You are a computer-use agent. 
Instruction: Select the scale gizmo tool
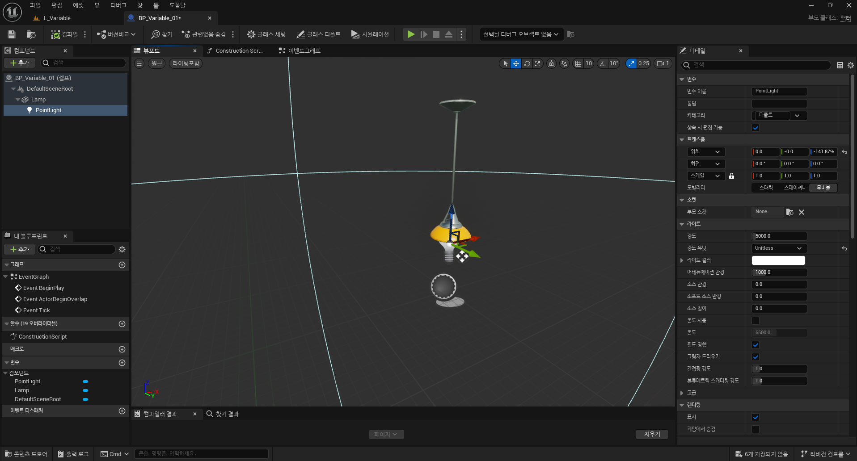[538, 63]
